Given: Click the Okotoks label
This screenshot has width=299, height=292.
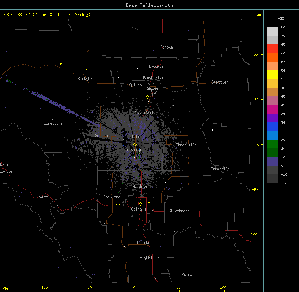Looking at the screenshot, I should (x=143, y=243).
